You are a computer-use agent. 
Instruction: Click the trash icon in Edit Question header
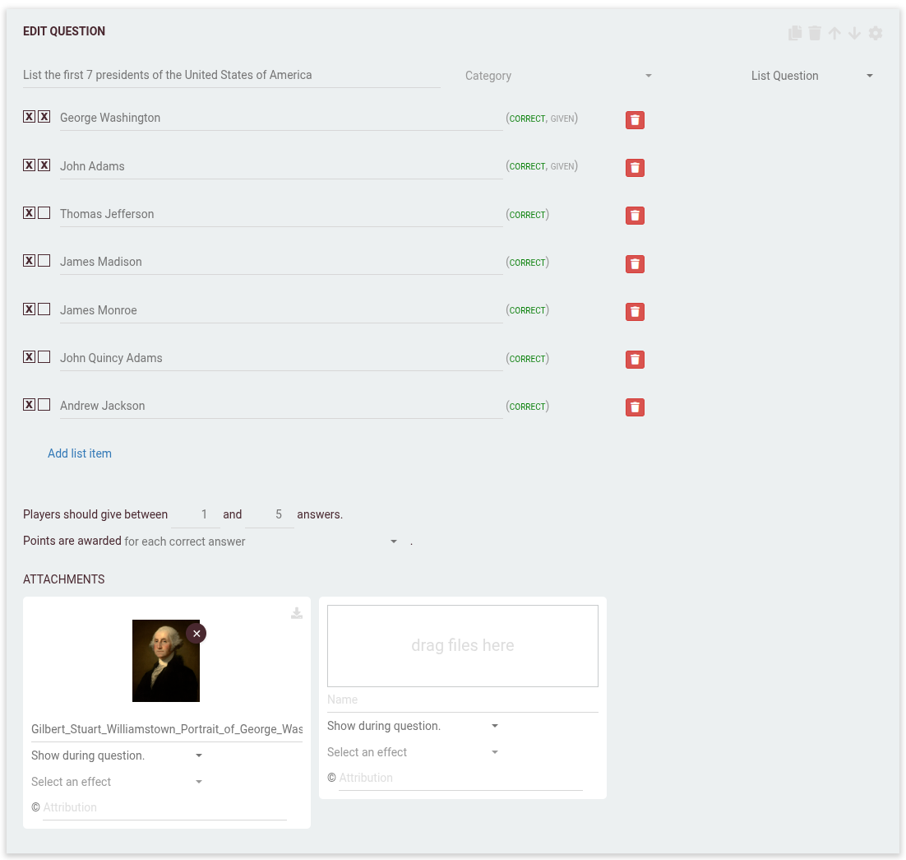click(x=815, y=33)
